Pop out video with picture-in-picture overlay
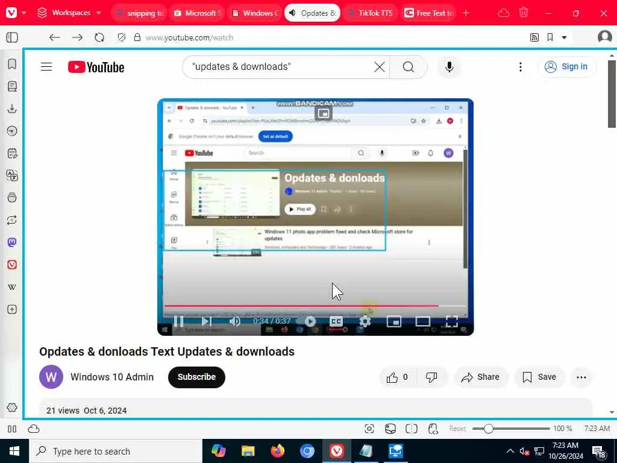This screenshot has width=617, height=463. click(324, 114)
